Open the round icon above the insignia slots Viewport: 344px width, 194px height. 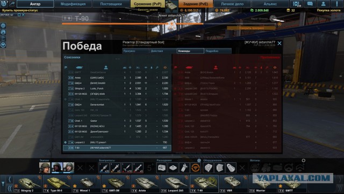[303, 161]
